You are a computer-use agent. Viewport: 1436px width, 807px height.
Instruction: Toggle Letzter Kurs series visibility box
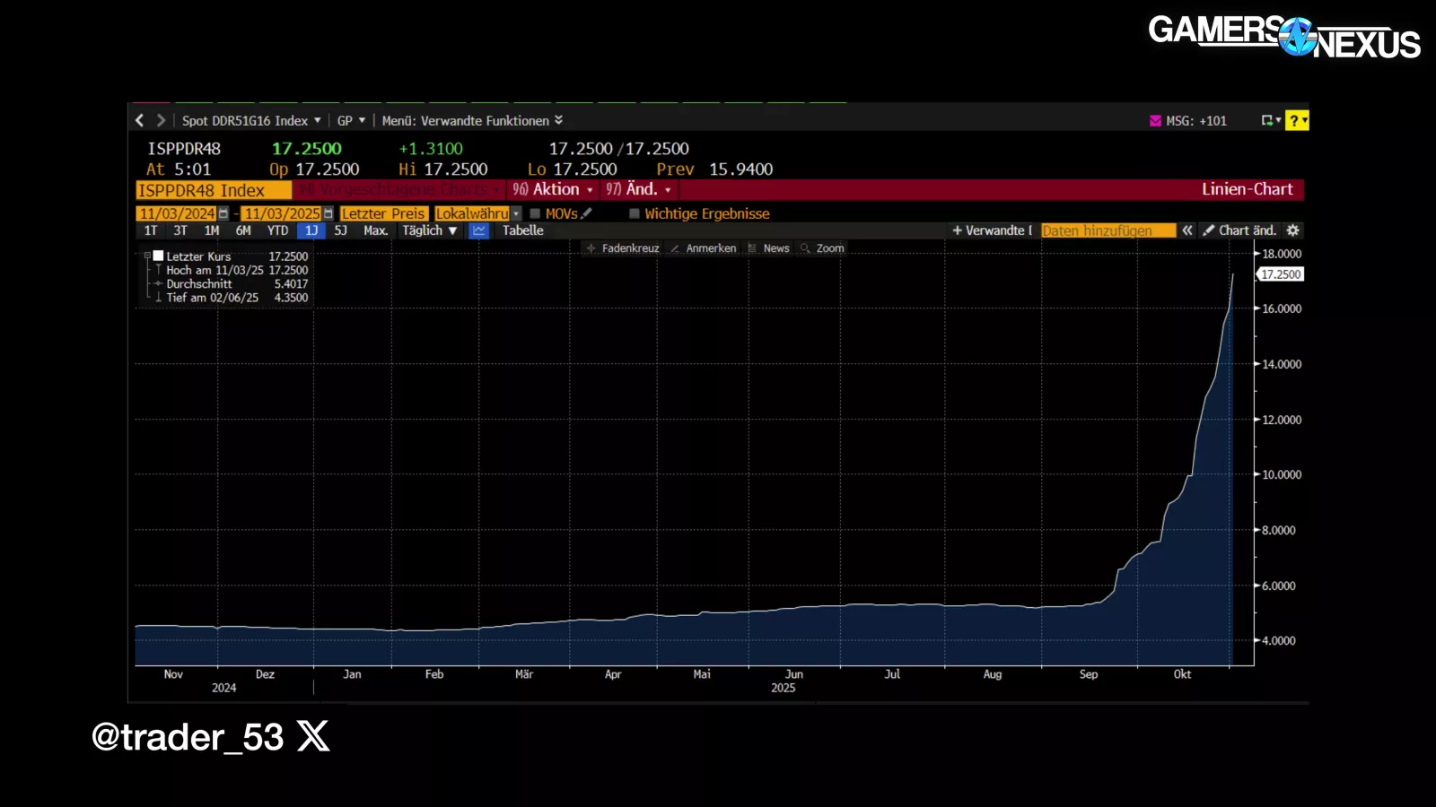(x=158, y=256)
